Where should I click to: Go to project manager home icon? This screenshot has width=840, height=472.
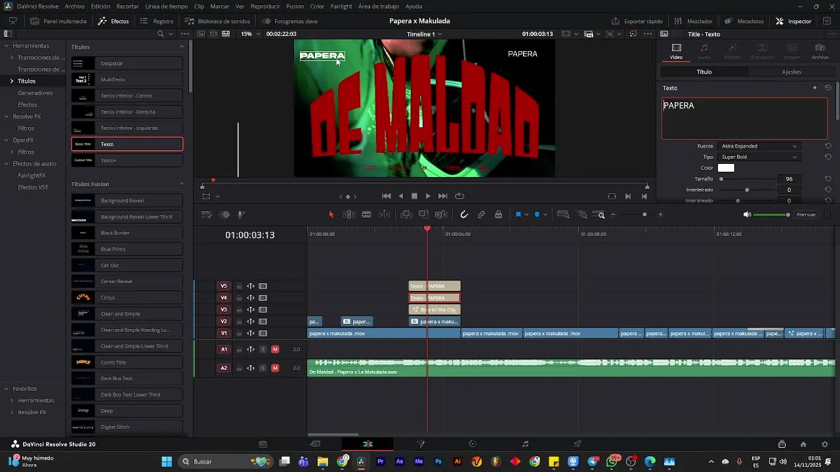pyautogui.click(x=803, y=444)
